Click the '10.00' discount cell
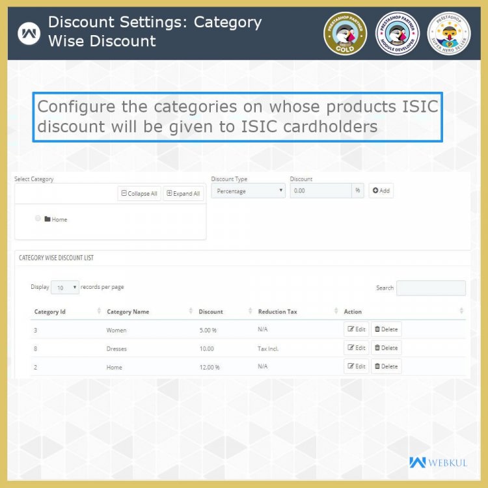The image size is (488, 488). click(x=207, y=349)
